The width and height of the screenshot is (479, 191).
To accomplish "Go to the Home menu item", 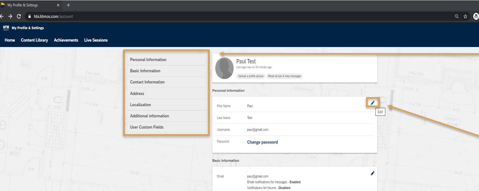I will coord(10,40).
